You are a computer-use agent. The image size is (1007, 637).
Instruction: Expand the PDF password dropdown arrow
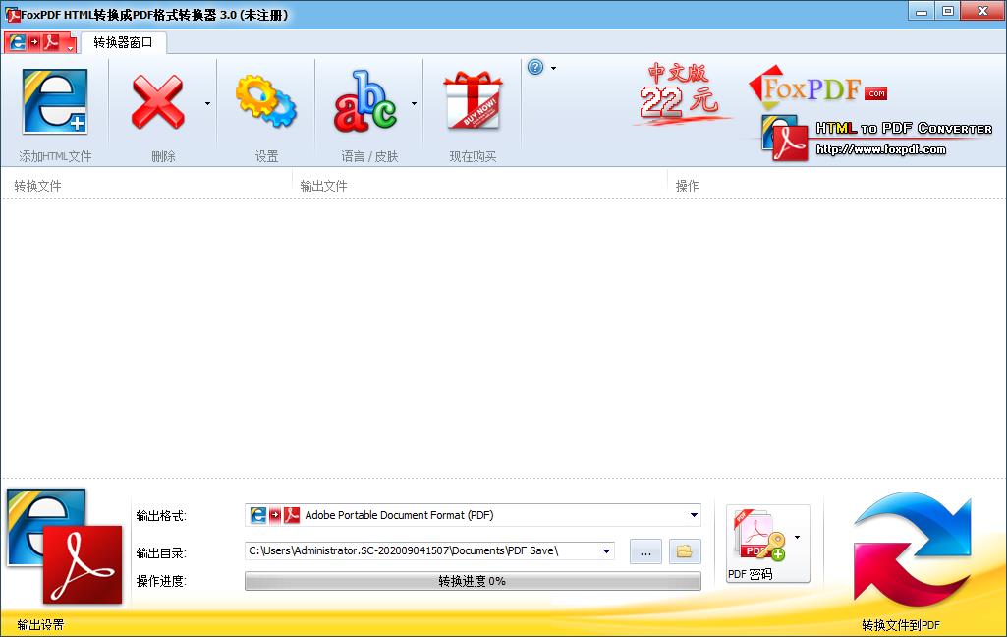tap(798, 538)
